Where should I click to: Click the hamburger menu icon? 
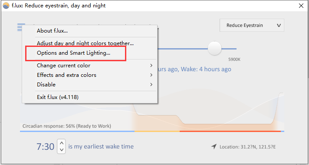20,27
